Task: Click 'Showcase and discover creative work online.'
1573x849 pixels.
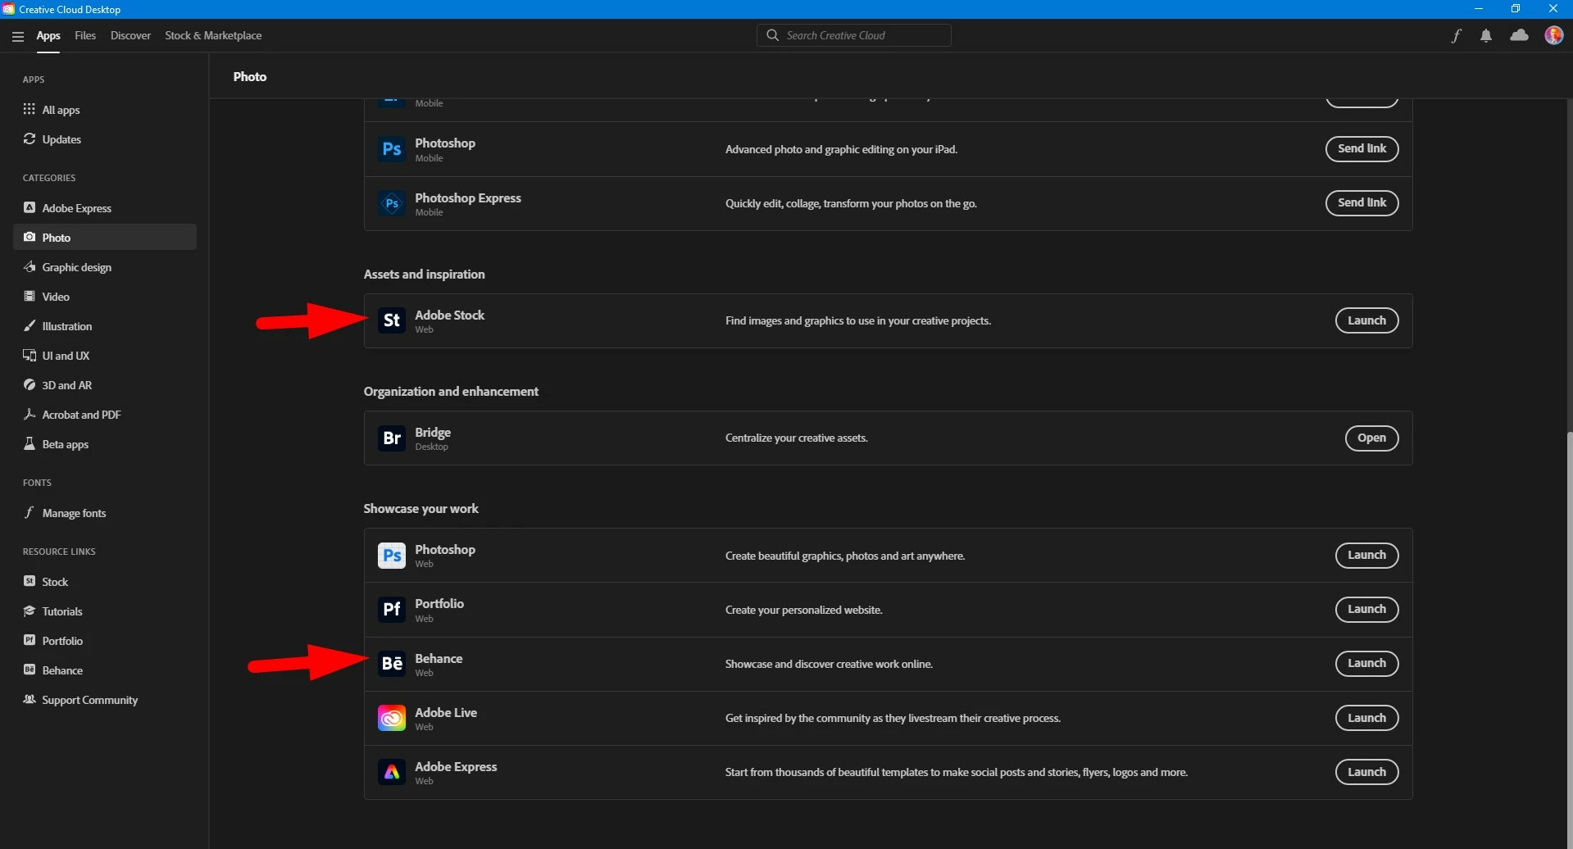Action: click(829, 664)
